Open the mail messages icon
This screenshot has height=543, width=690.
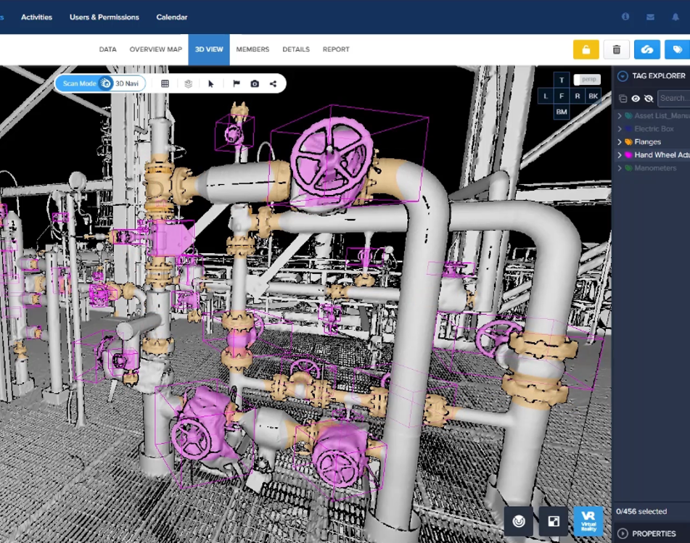650,17
